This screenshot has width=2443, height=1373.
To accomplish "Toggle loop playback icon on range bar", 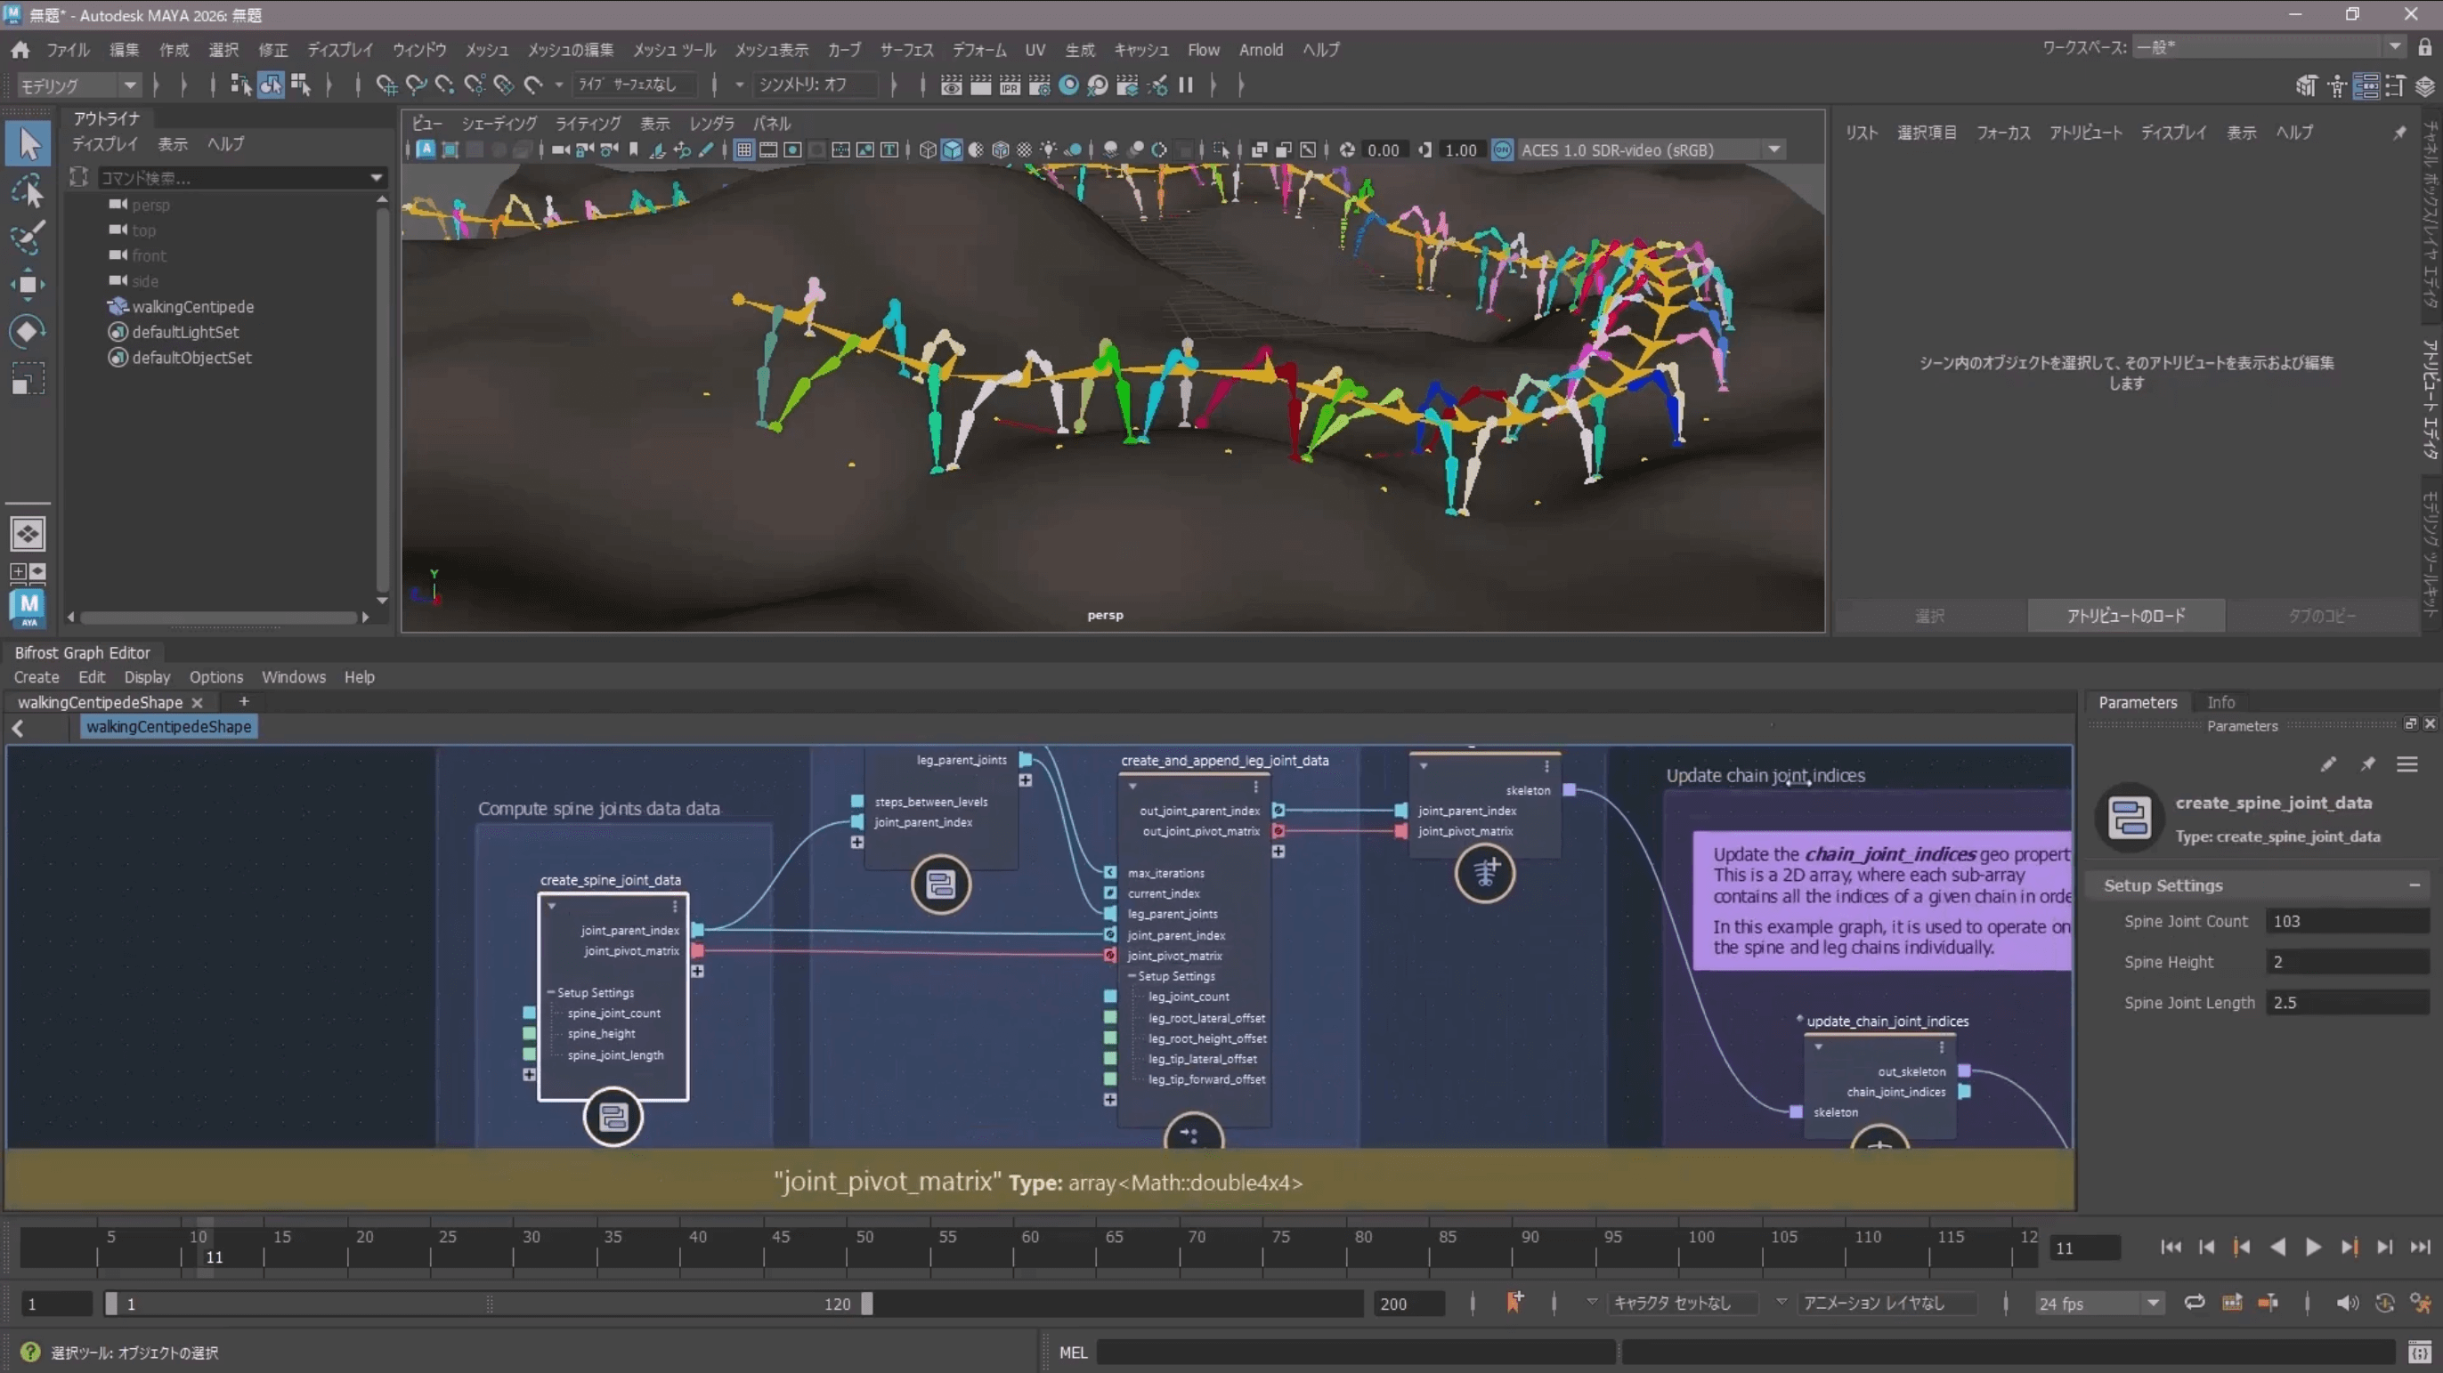I will 2195,1303.
